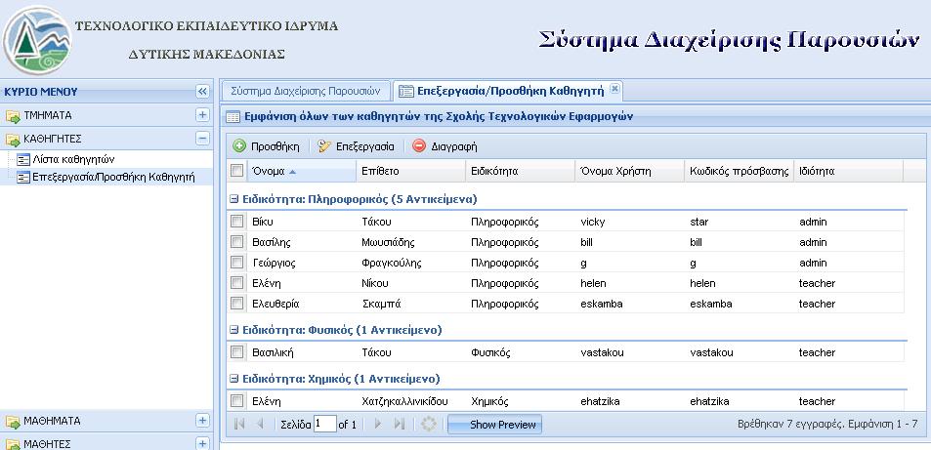Close the Επεξεργασία/Προσθήκη Καθηγητή tab
This screenshot has width=931, height=450.
(x=614, y=89)
